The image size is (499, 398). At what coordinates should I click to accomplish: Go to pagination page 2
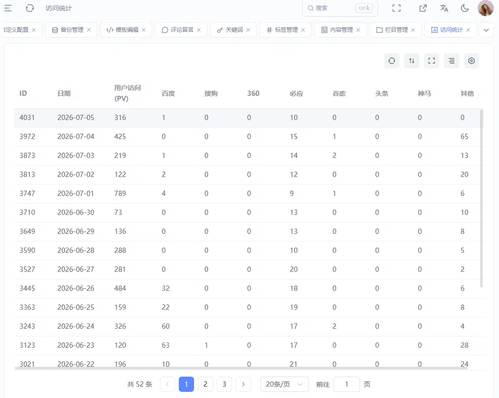pyautogui.click(x=205, y=384)
